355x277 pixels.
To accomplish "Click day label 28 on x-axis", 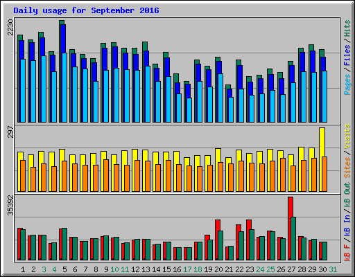I will pos(302,269).
